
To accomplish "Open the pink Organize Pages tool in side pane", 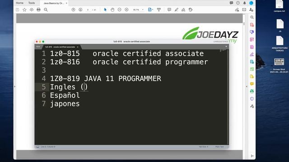I will click(252, 40).
